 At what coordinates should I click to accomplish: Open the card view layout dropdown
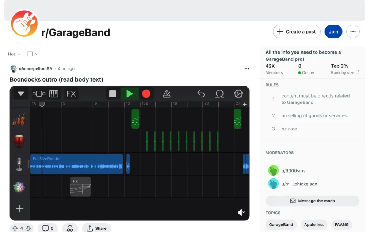click(x=33, y=54)
